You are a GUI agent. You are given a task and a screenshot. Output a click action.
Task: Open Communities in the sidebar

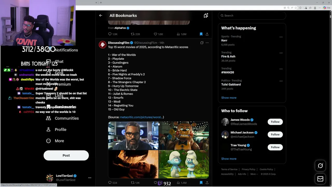63,118
